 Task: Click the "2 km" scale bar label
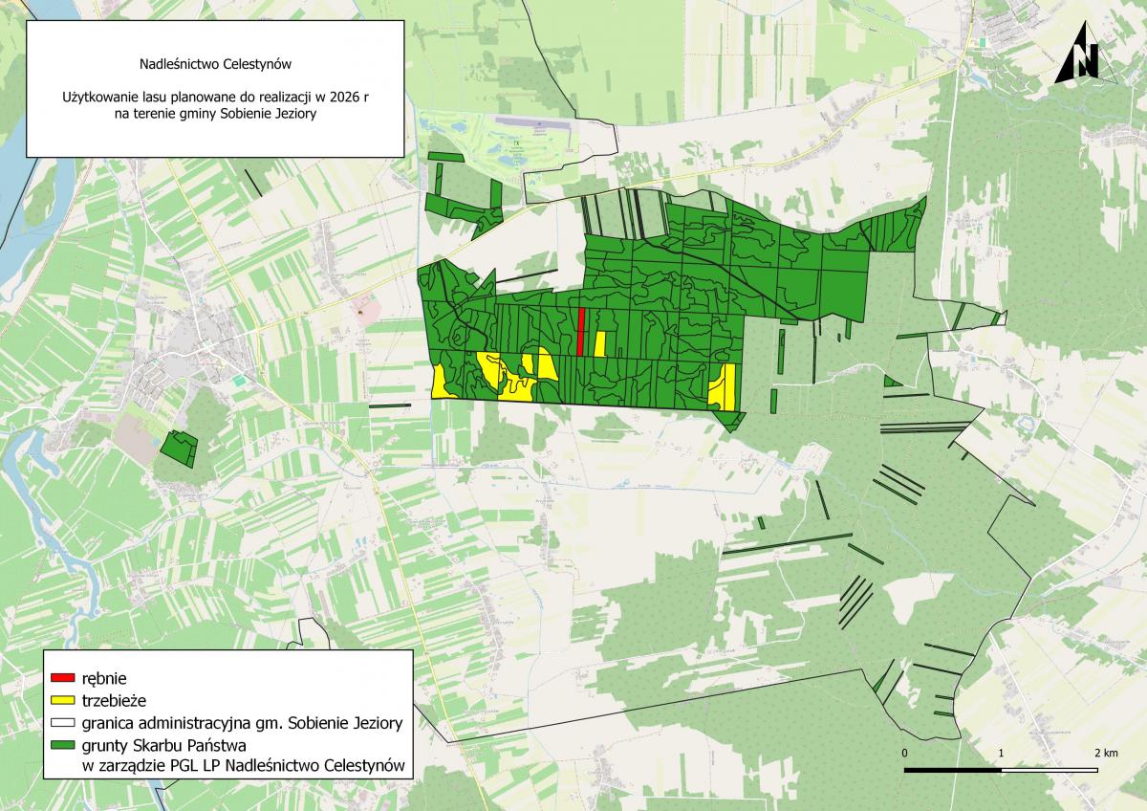pyautogui.click(x=1105, y=753)
